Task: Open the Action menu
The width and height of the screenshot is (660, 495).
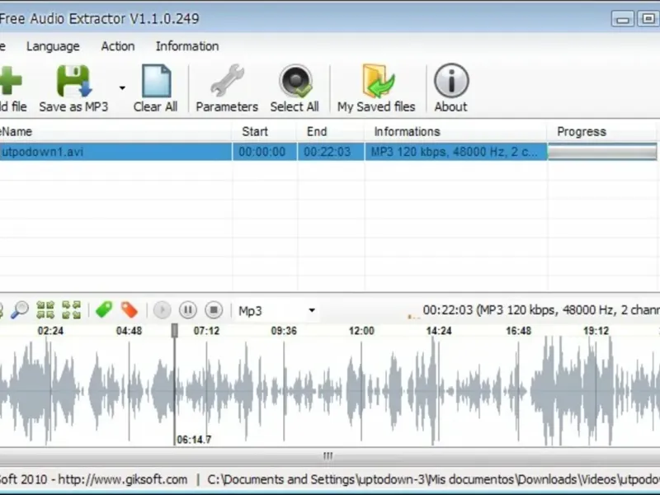Action: [118, 46]
